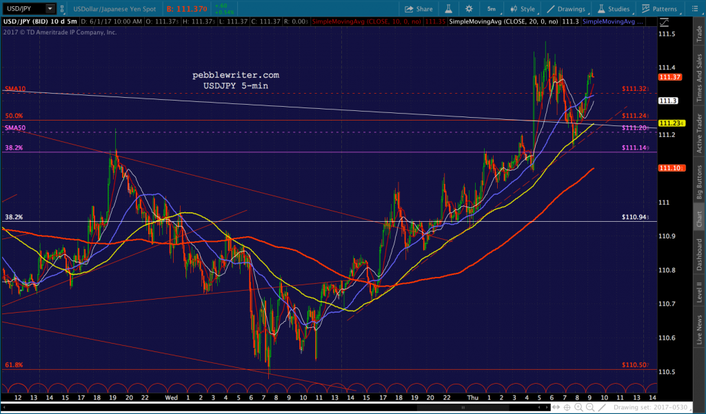This screenshot has height=414, width=706.
Task: Open the Patterns dropdown menu
Action: click(x=659, y=9)
